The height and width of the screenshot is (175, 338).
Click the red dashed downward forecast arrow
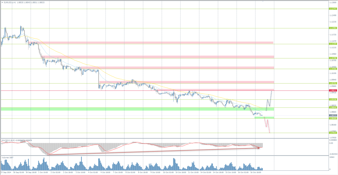[x=267, y=125]
